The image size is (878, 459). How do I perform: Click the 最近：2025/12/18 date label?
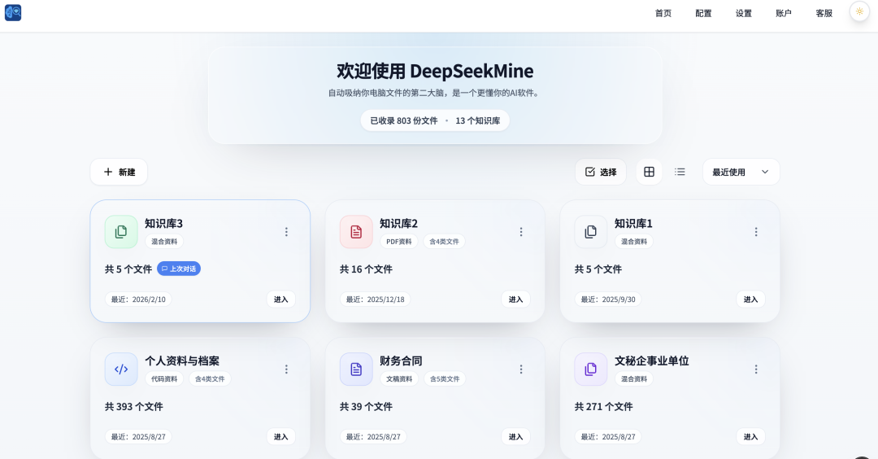(375, 299)
